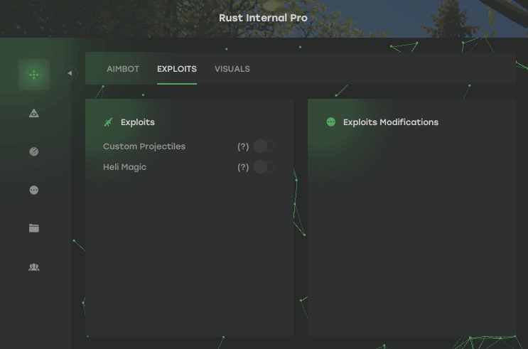The height and width of the screenshot is (349, 528).
Task: Switch to the AIMBOT tab
Action: (123, 69)
